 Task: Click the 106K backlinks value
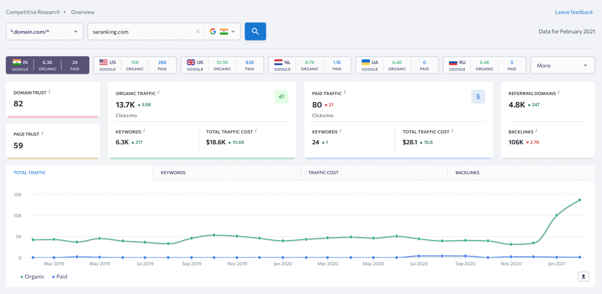[516, 142]
